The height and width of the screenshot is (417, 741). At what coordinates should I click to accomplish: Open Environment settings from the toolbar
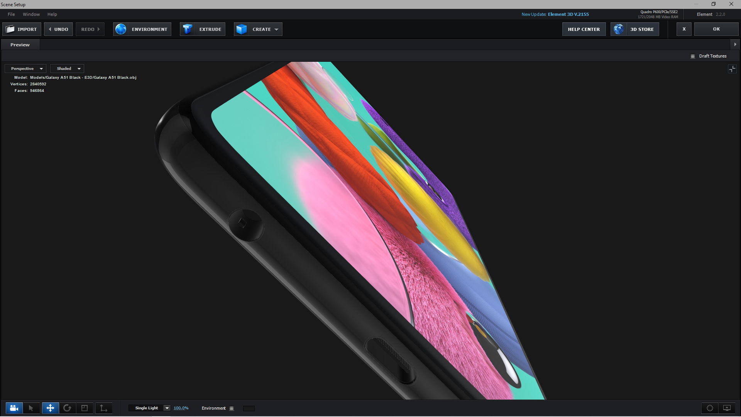click(x=142, y=29)
